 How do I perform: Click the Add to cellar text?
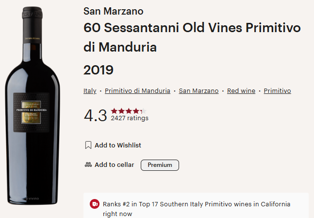click(115, 165)
